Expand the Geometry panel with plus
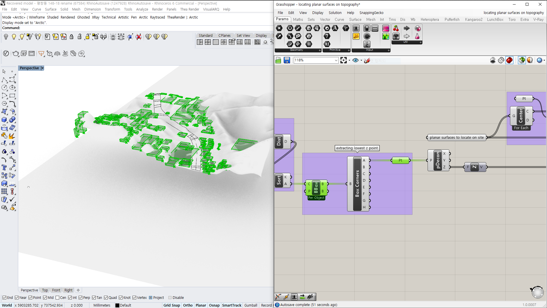 [320, 50]
